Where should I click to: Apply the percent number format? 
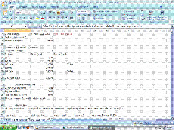(85, 15)
